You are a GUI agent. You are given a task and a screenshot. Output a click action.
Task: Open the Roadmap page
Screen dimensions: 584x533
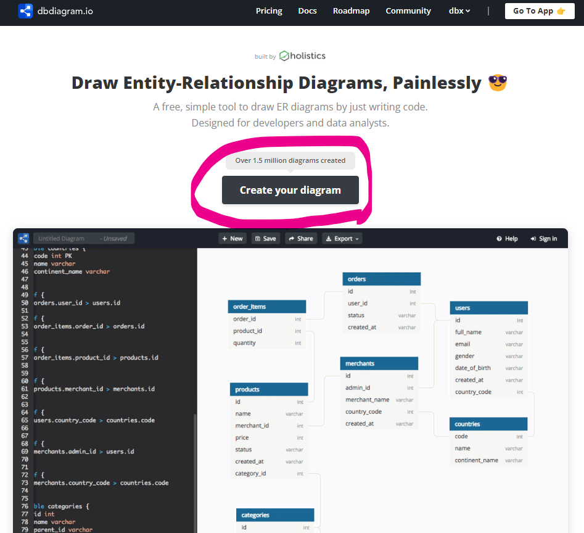point(352,11)
